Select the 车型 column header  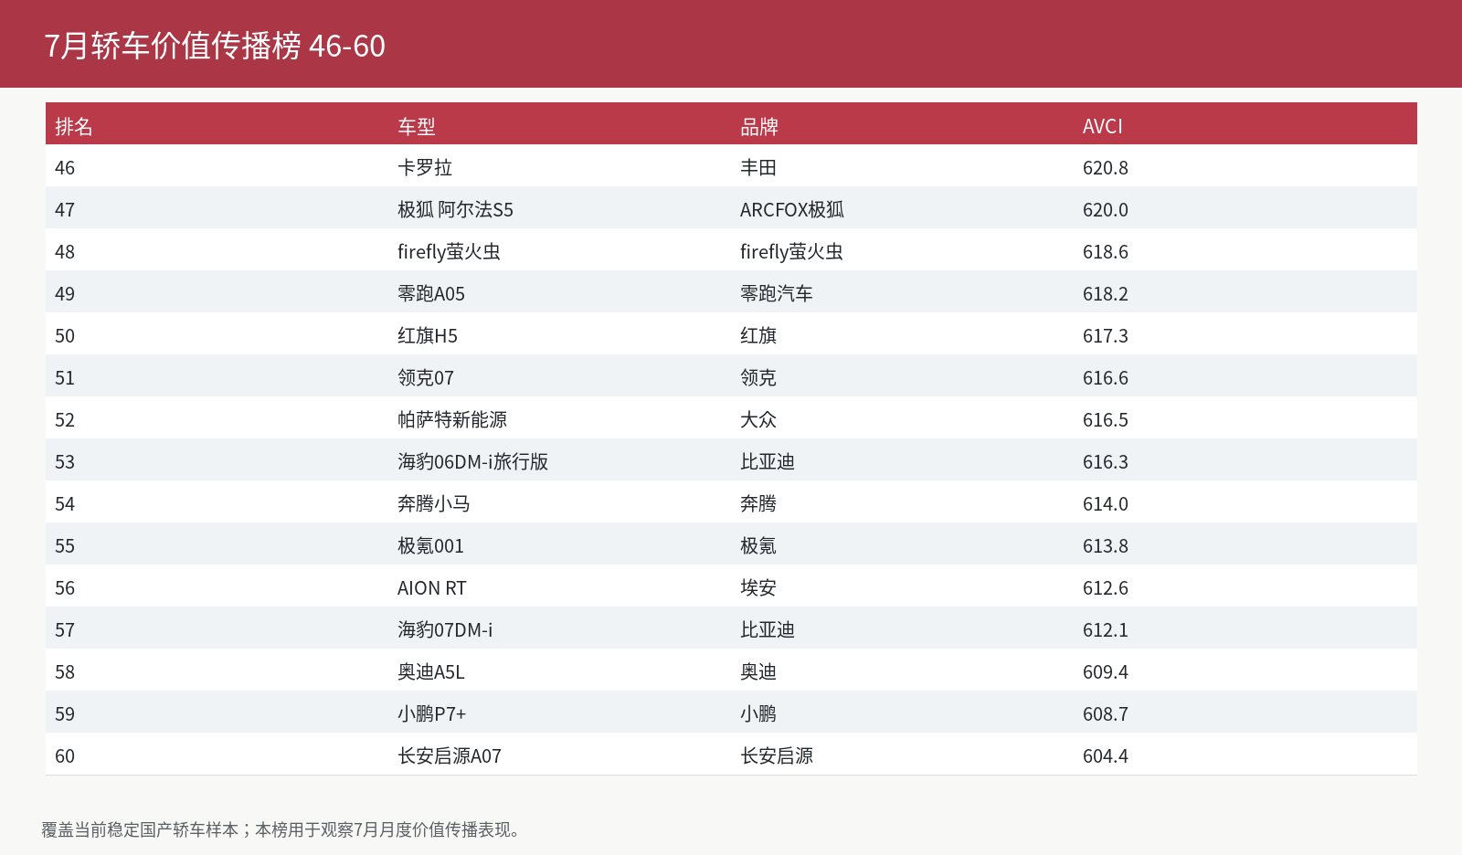click(x=417, y=126)
